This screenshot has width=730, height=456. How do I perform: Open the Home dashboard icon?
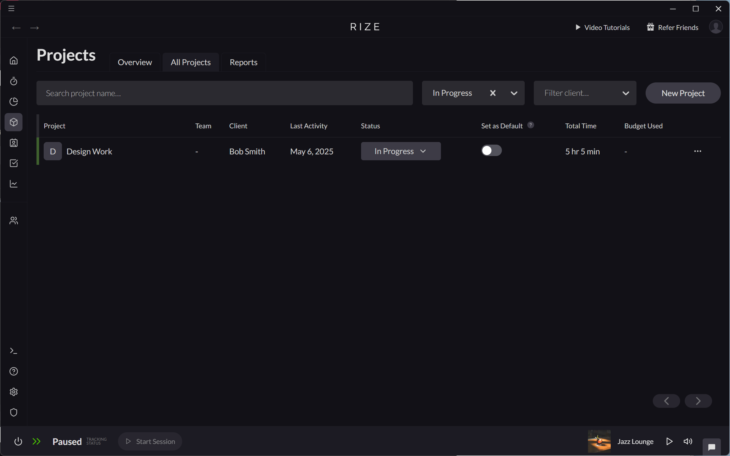tap(14, 60)
